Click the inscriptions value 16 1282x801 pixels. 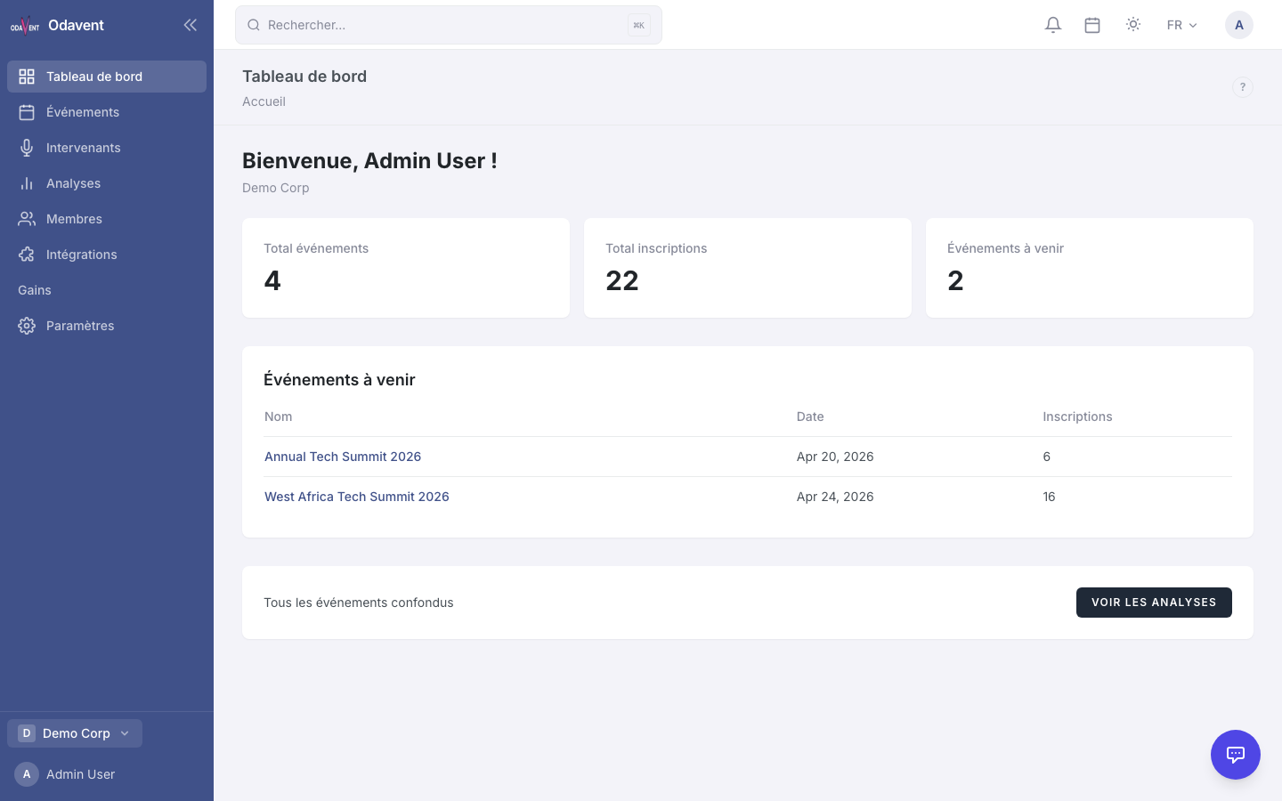tap(1049, 497)
